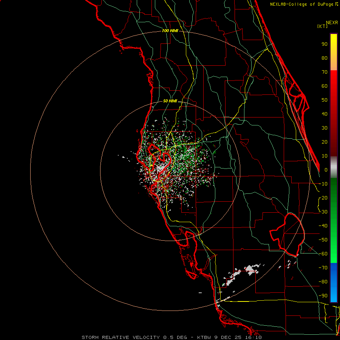The height and width of the screenshot is (340, 340).
Task: Click the positive 80 scale value
Action: (x=325, y=58)
